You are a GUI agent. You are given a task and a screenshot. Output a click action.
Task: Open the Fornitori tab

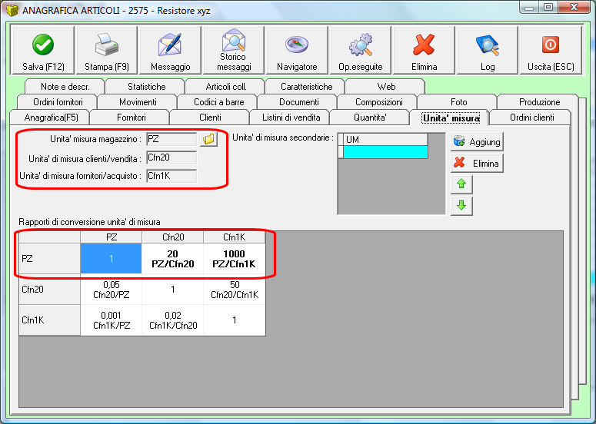point(132,118)
